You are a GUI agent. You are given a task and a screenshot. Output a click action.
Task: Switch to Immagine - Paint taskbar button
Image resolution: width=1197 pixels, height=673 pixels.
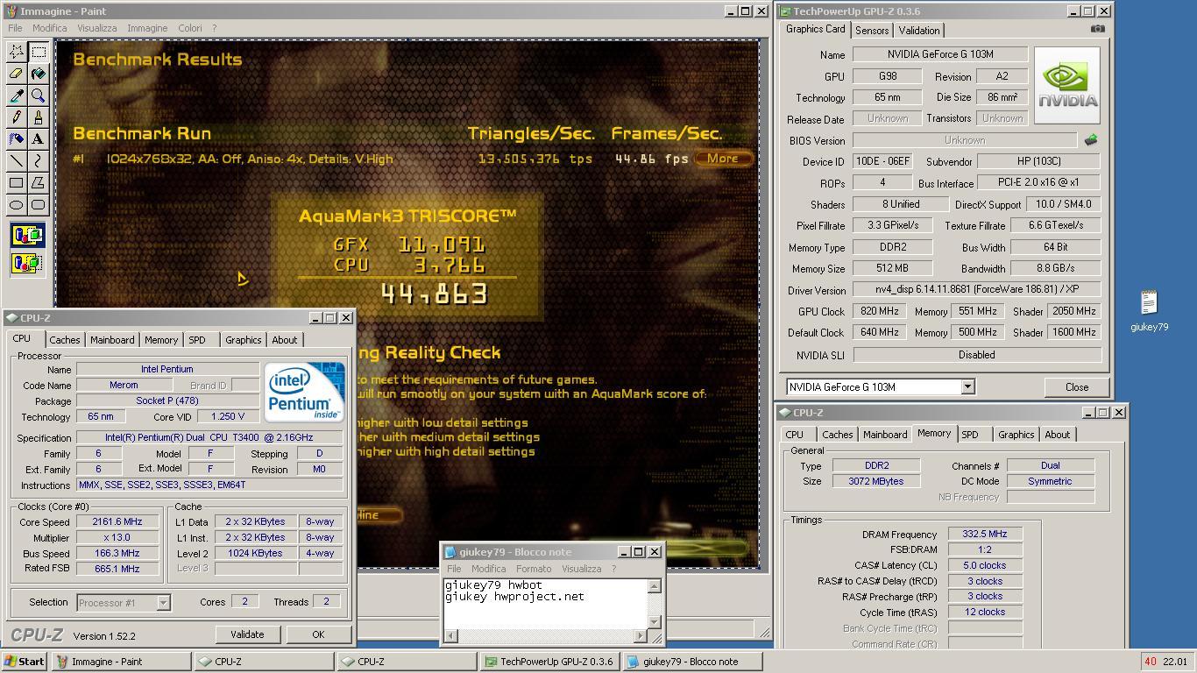coord(121,662)
